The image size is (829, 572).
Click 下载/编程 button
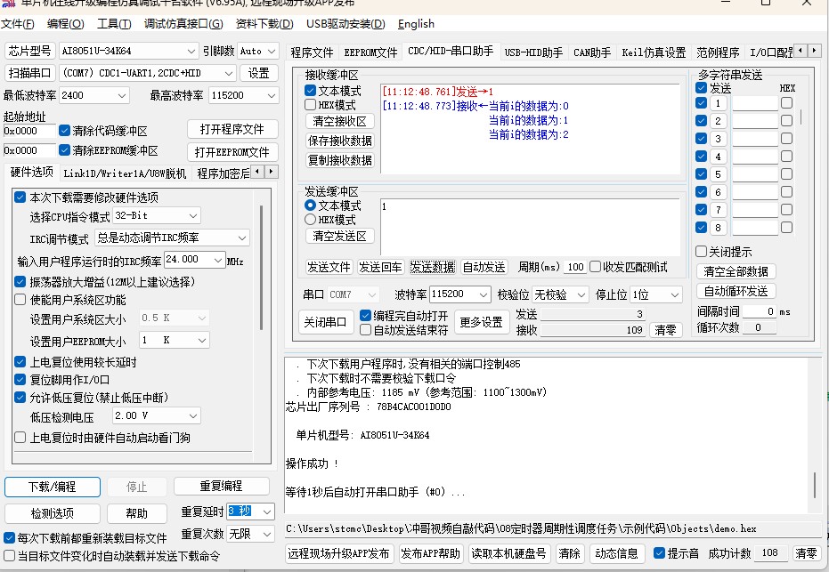click(x=53, y=487)
